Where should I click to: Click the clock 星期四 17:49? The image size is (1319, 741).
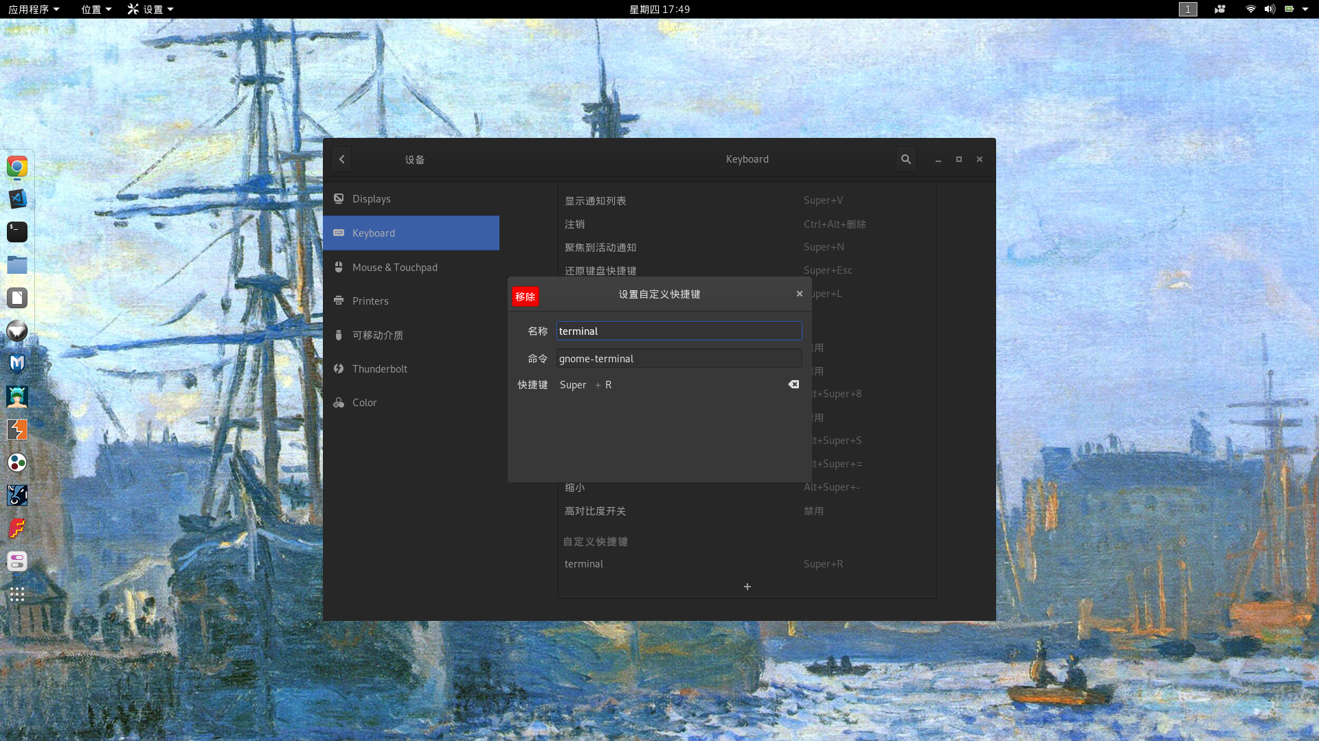click(659, 9)
